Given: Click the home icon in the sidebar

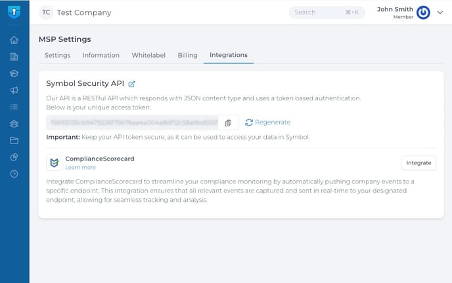Looking at the screenshot, I should pyautogui.click(x=14, y=40).
